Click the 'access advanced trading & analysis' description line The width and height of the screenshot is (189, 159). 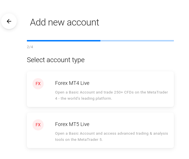click(111, 134)
